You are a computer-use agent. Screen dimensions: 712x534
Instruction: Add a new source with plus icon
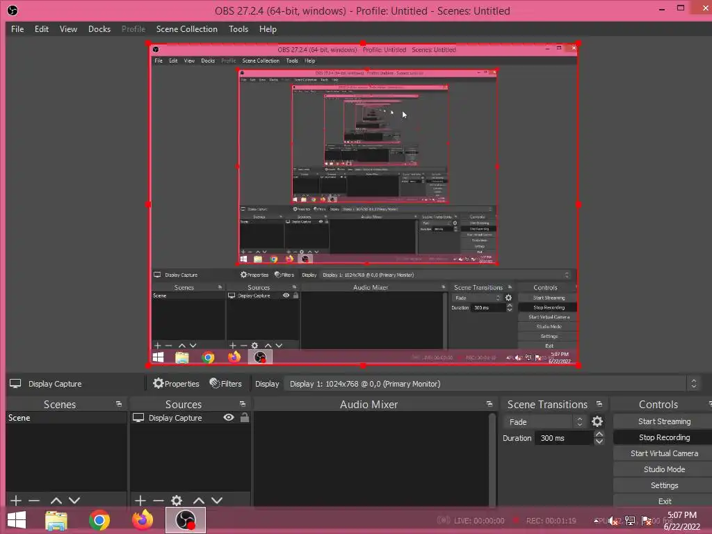point(140,501)
